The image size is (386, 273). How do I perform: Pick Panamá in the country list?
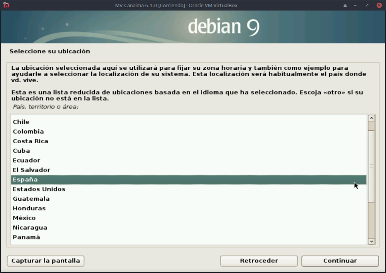click(26, 237)
